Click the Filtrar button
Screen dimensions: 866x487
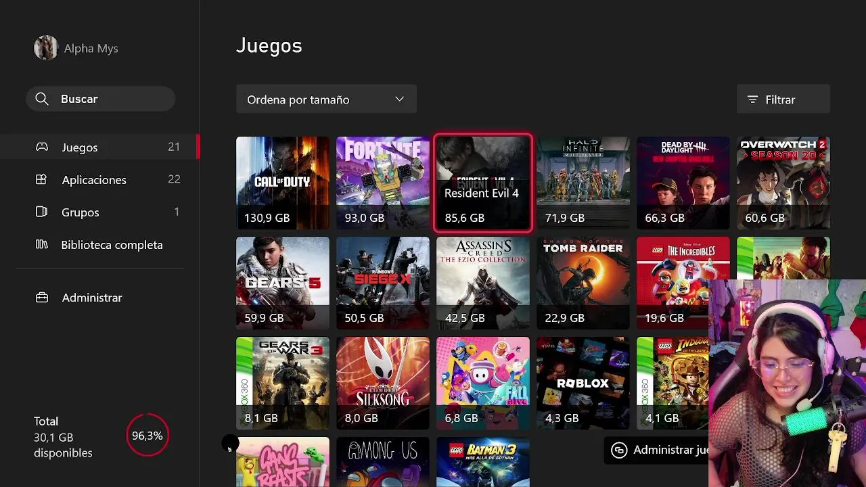[x=783, y=99]
